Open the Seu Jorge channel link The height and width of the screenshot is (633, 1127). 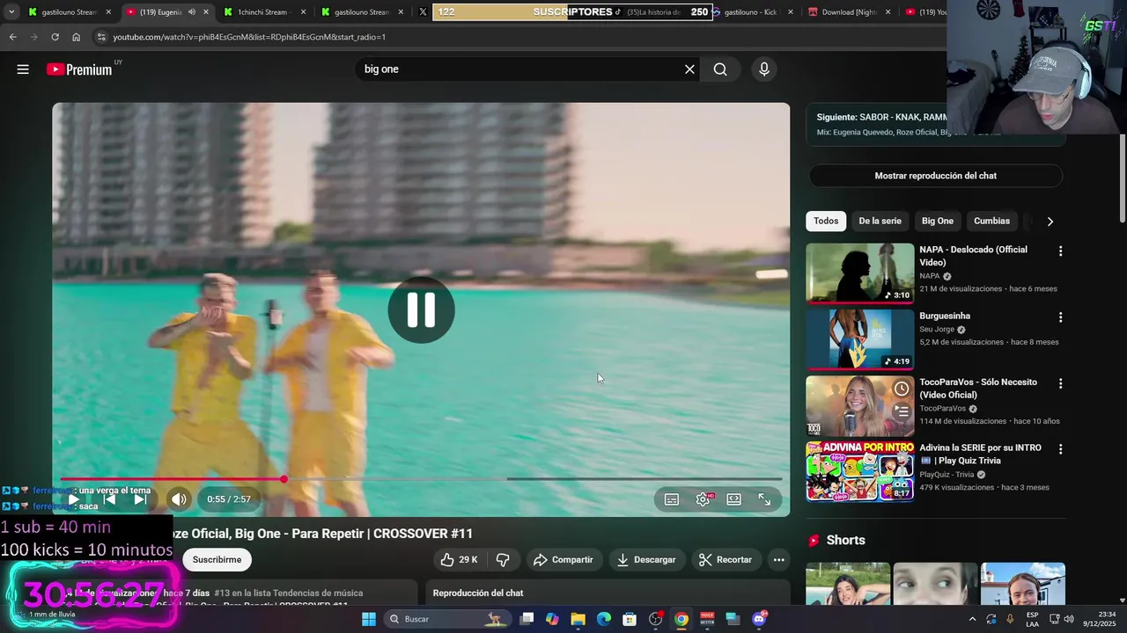pos(937,330)
